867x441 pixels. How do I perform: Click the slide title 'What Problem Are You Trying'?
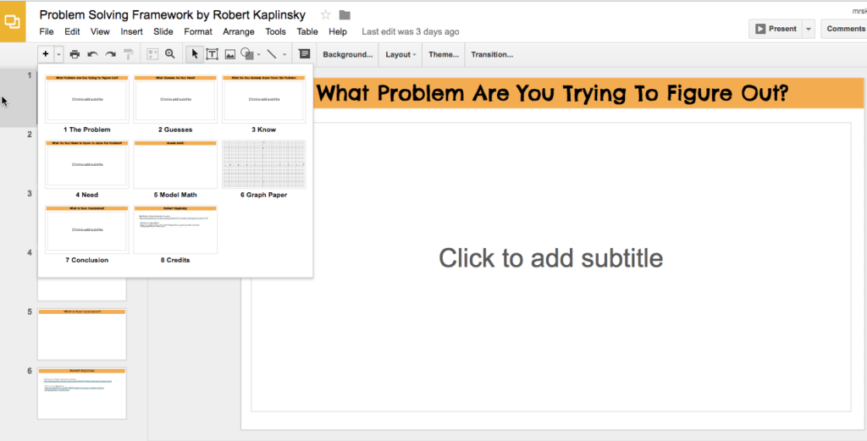click(553, 93)
